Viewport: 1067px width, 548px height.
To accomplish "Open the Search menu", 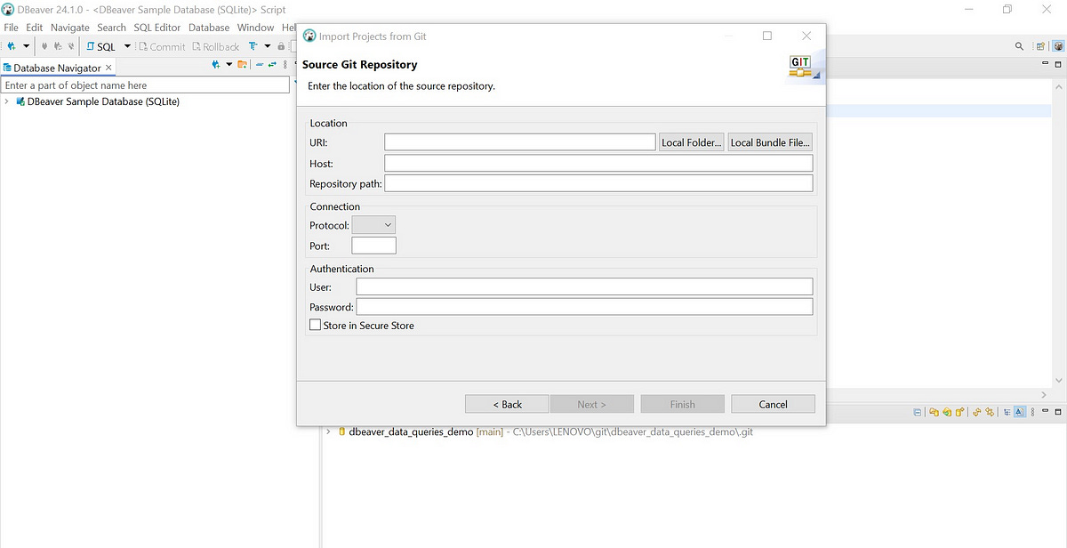I will point(111,28).
